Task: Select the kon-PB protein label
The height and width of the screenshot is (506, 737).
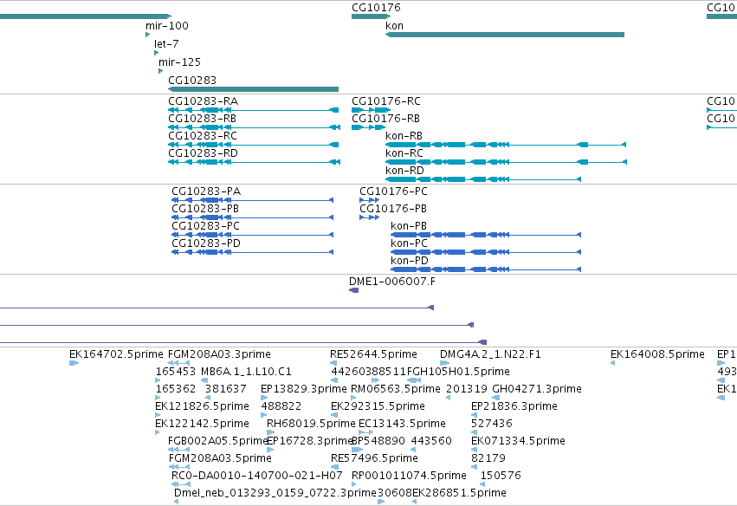Action: point(409,226)
